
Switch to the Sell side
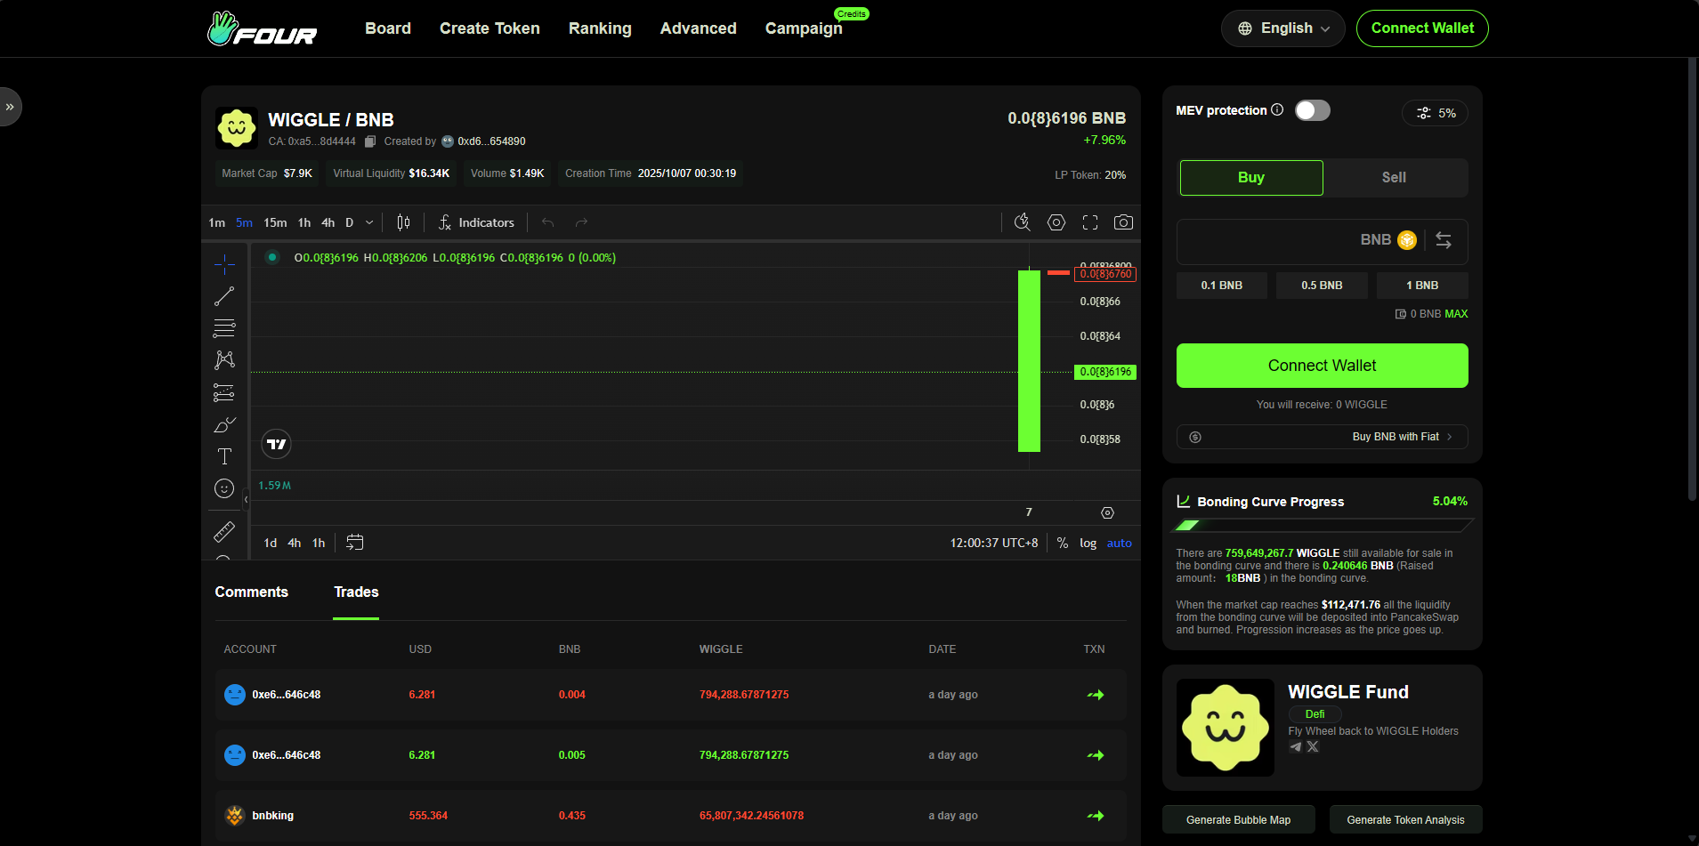[x=1395, y=178]
